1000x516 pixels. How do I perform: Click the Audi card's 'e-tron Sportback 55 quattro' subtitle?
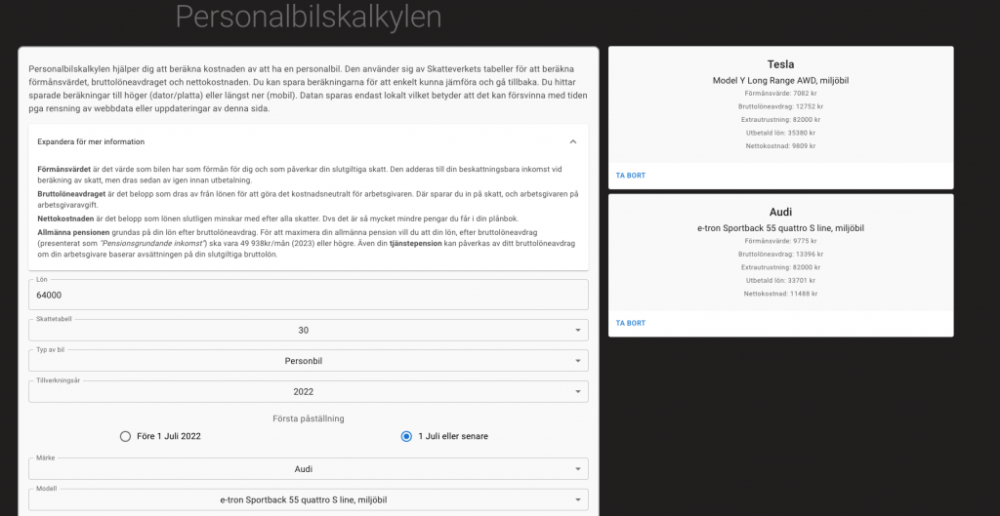pyautogui.click(x=780, y=228)
